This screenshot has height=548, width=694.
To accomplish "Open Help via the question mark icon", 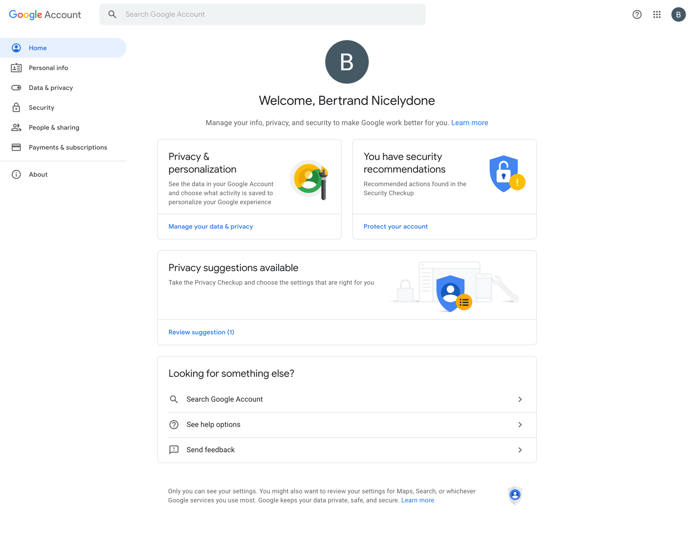I will point(637,14).
